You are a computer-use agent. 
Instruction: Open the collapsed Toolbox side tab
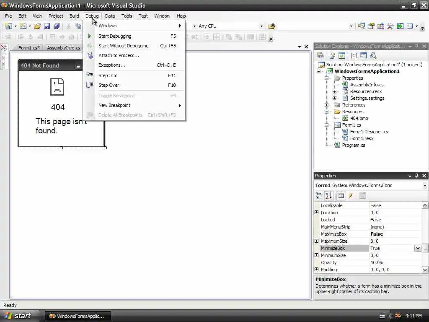click(3, 57)
